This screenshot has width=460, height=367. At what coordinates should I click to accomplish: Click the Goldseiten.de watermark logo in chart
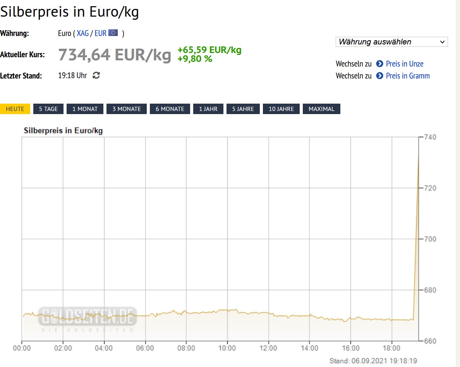pyautogui.click(x=88, y=316)
